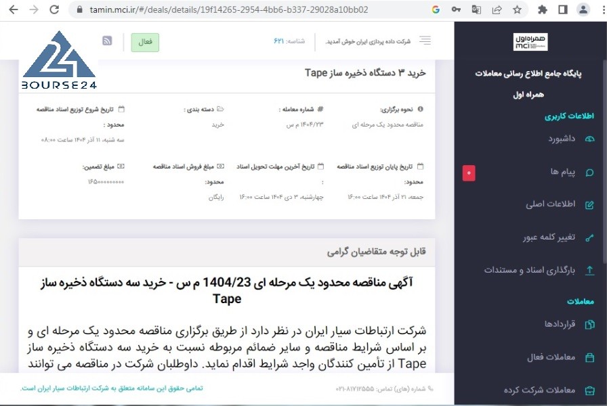The width and height of the screenshot is (607, 406).
Task: Click the رایگان document price value
Action: point(216,197)
